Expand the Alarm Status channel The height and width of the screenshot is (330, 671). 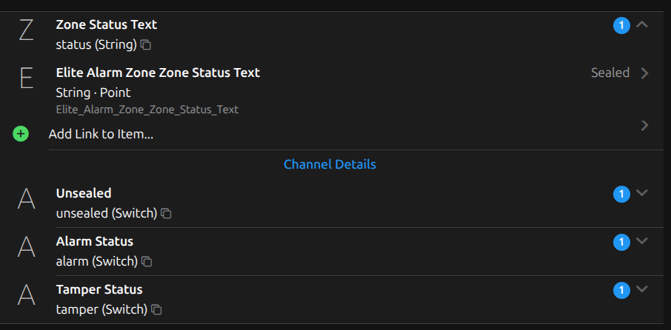tap(642, 241)
